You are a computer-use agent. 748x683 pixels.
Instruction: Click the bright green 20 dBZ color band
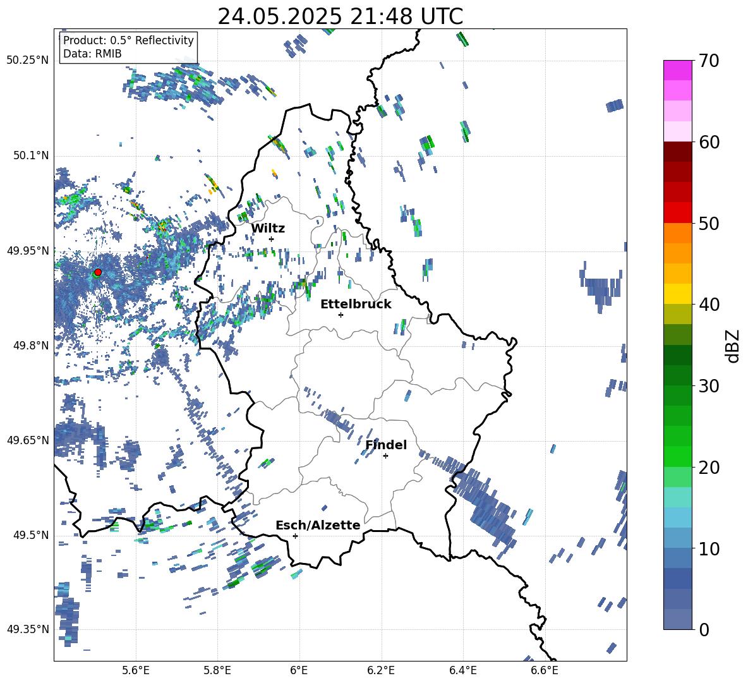point(677,456)
